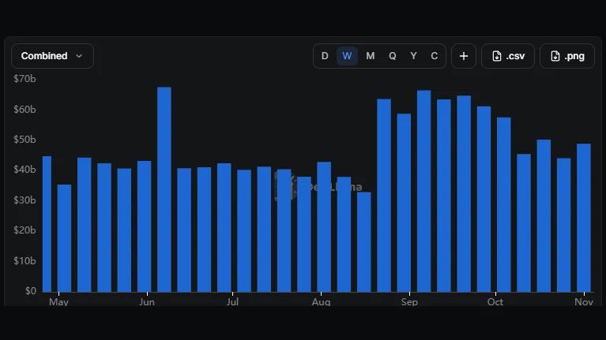Select the monthly M interval
Viewport: 606px width, 340px height.
[371, 56]
